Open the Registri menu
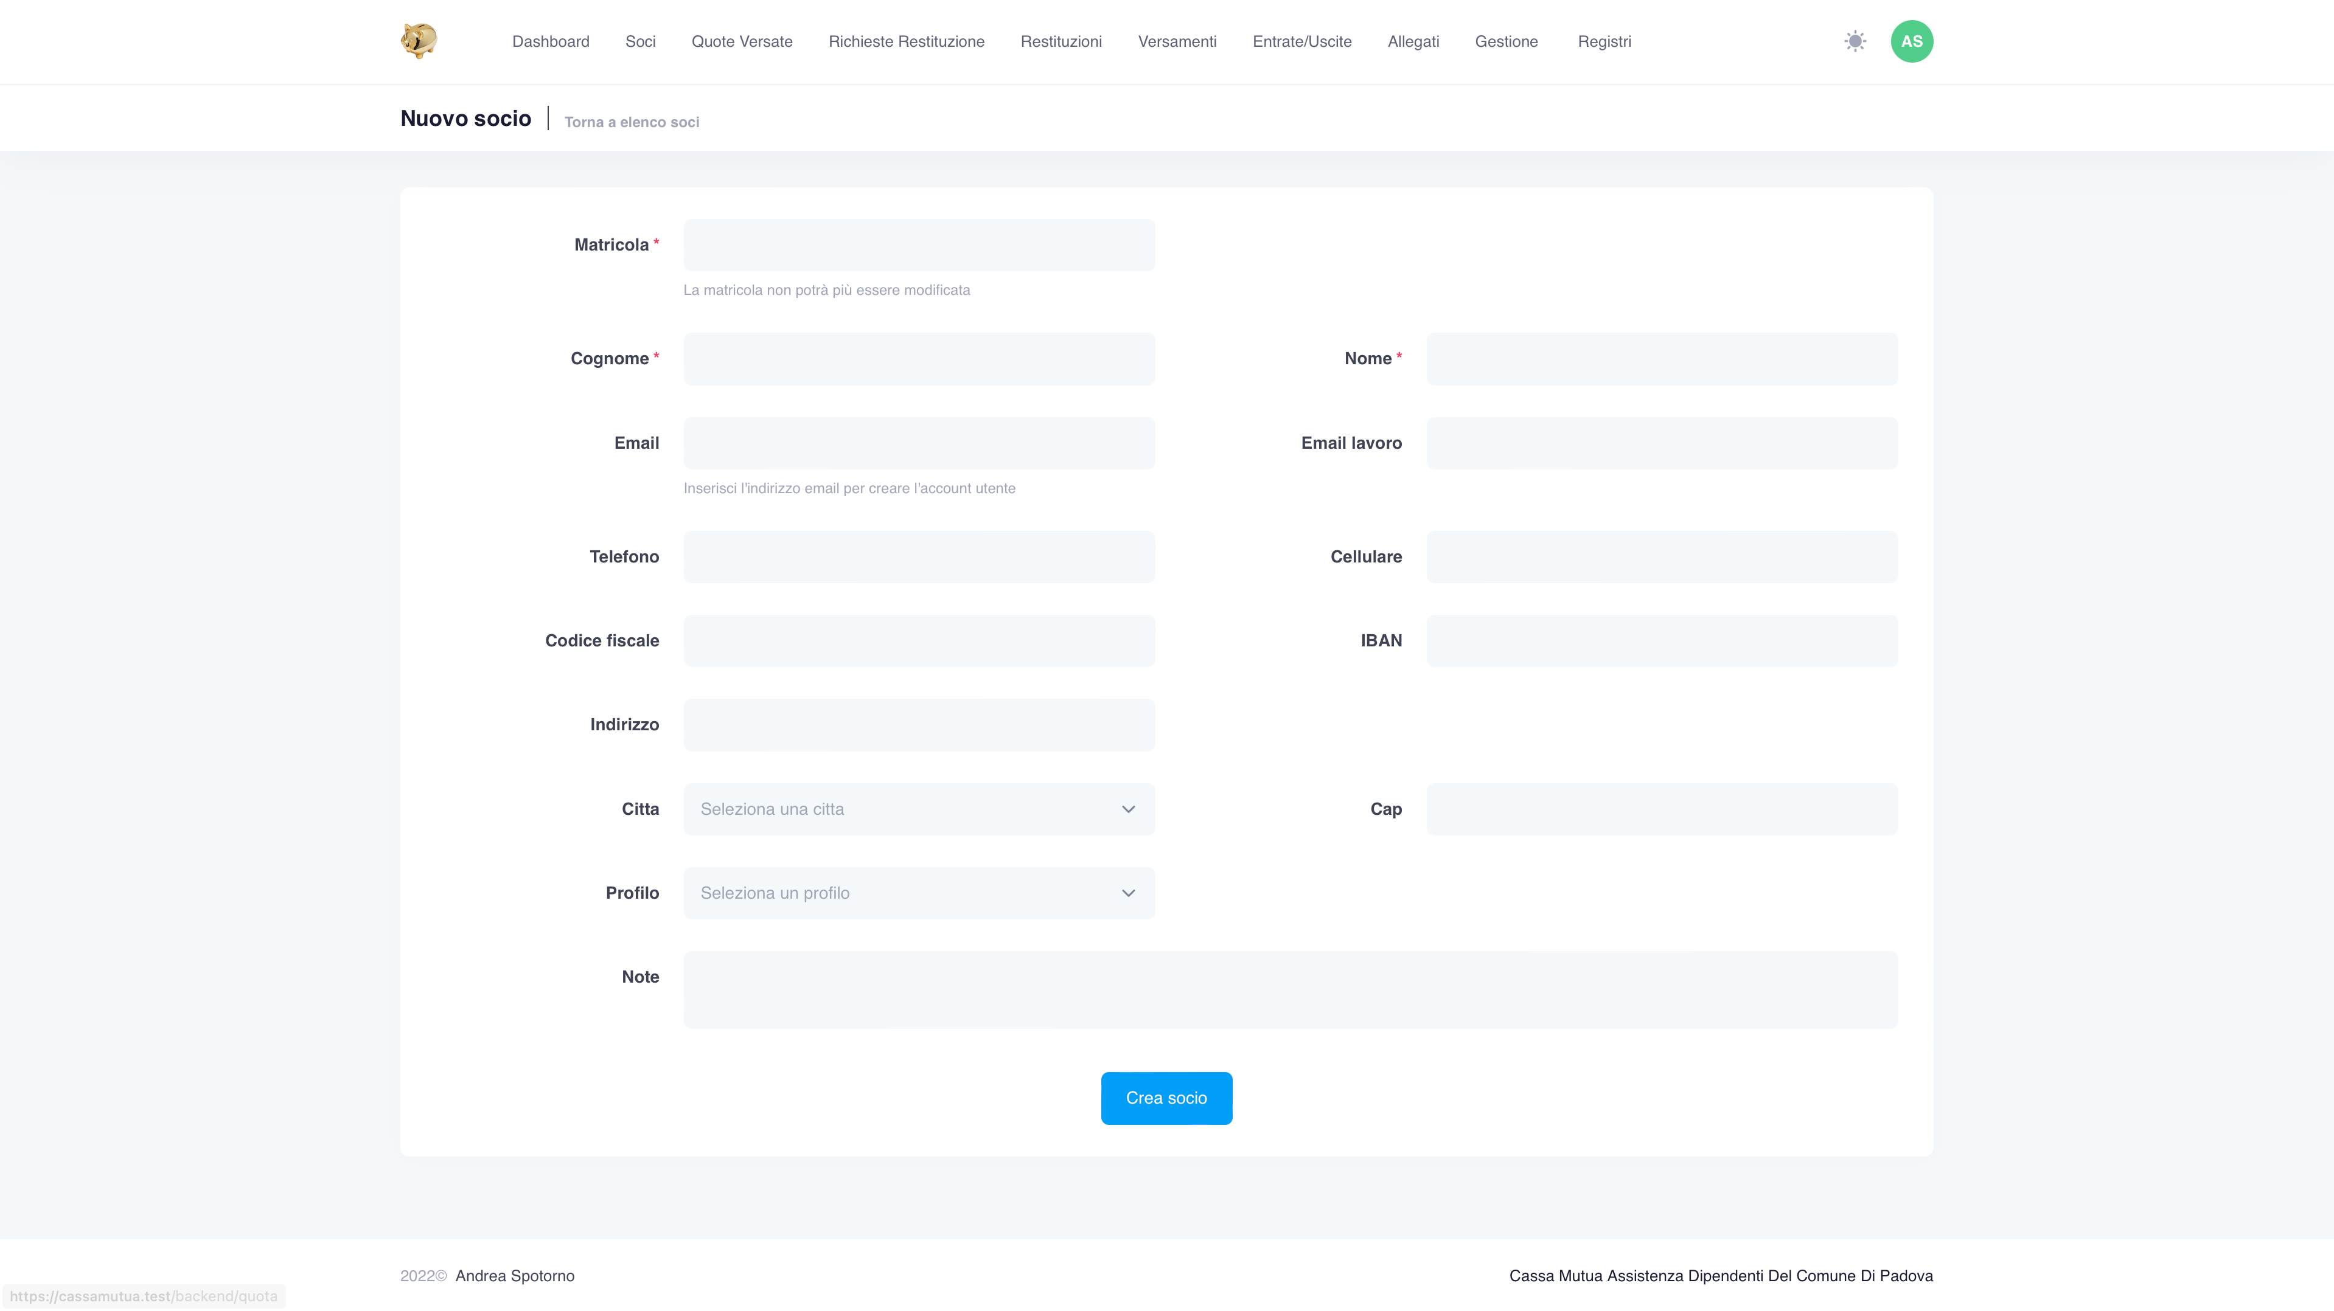2334x1311 pixels. click(1604, 41)
